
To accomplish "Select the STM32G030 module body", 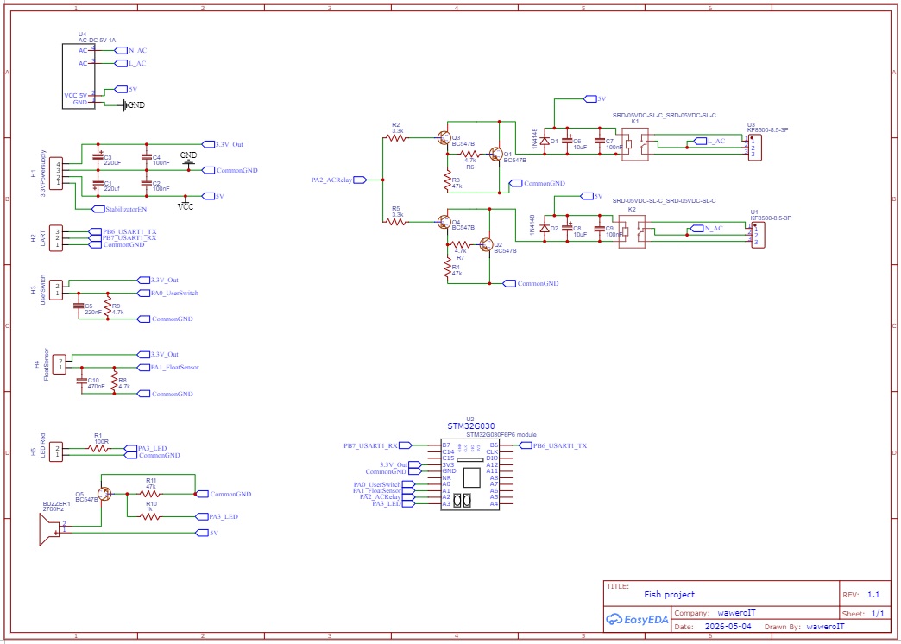I will click(470, 475).
